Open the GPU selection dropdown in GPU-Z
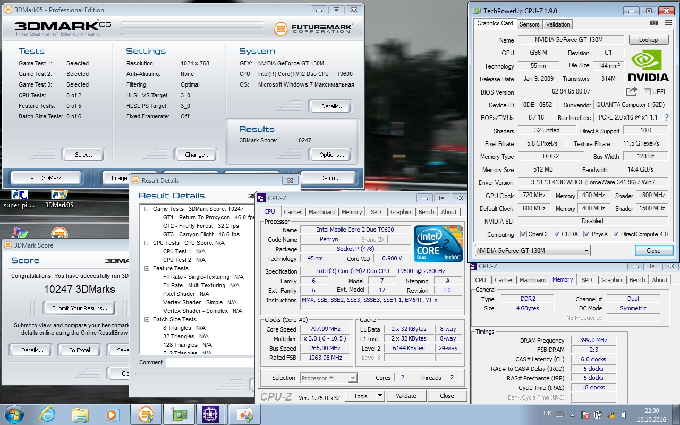This screenshot has height=425, width=680. [x=532, y=251]
